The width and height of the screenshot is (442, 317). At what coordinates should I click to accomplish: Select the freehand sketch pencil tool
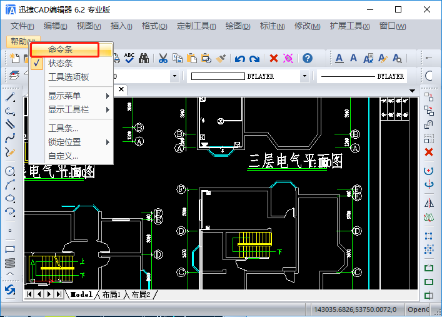point(10,152)
